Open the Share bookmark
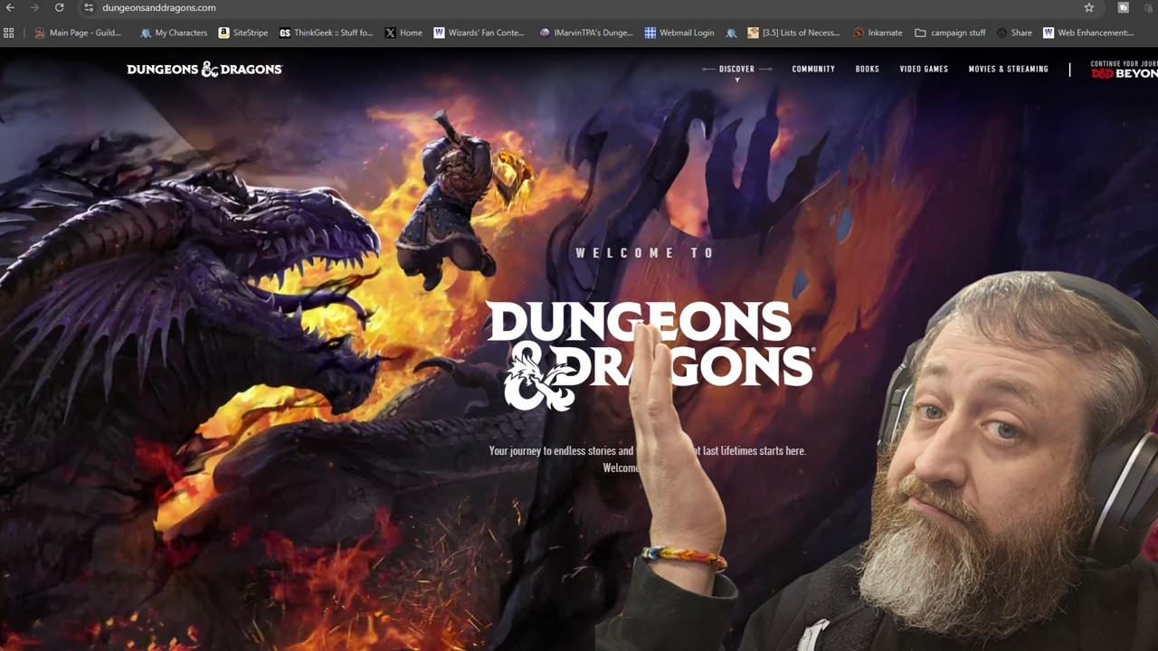Viewport: 1158px width, 651px height. (x=1014, y=33)
